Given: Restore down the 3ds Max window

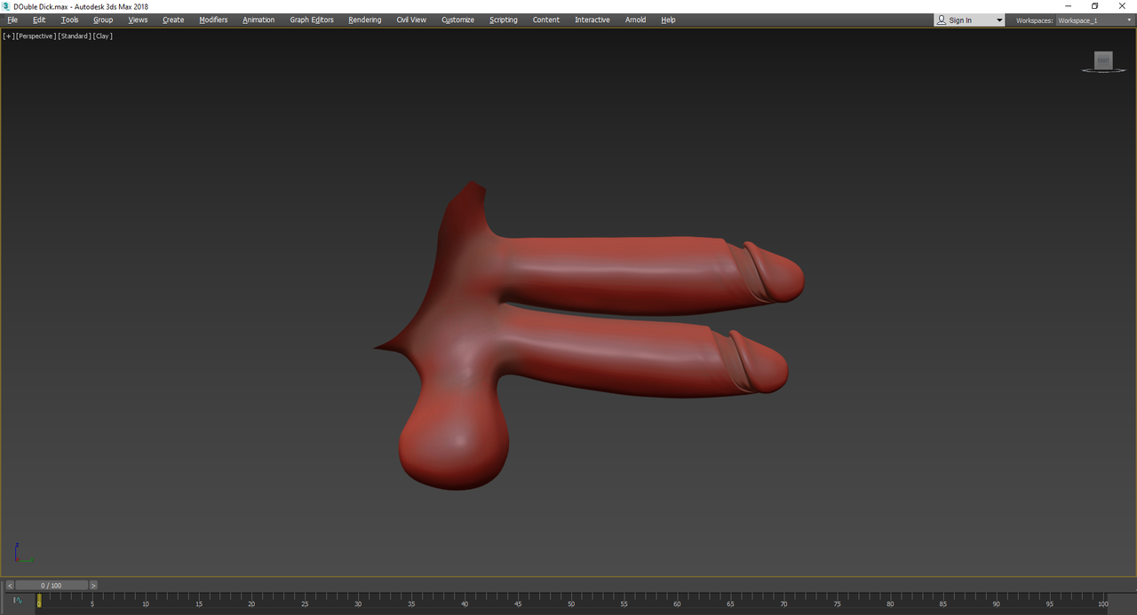Looking at the screenshot, I should click(x=1095, y=6).
